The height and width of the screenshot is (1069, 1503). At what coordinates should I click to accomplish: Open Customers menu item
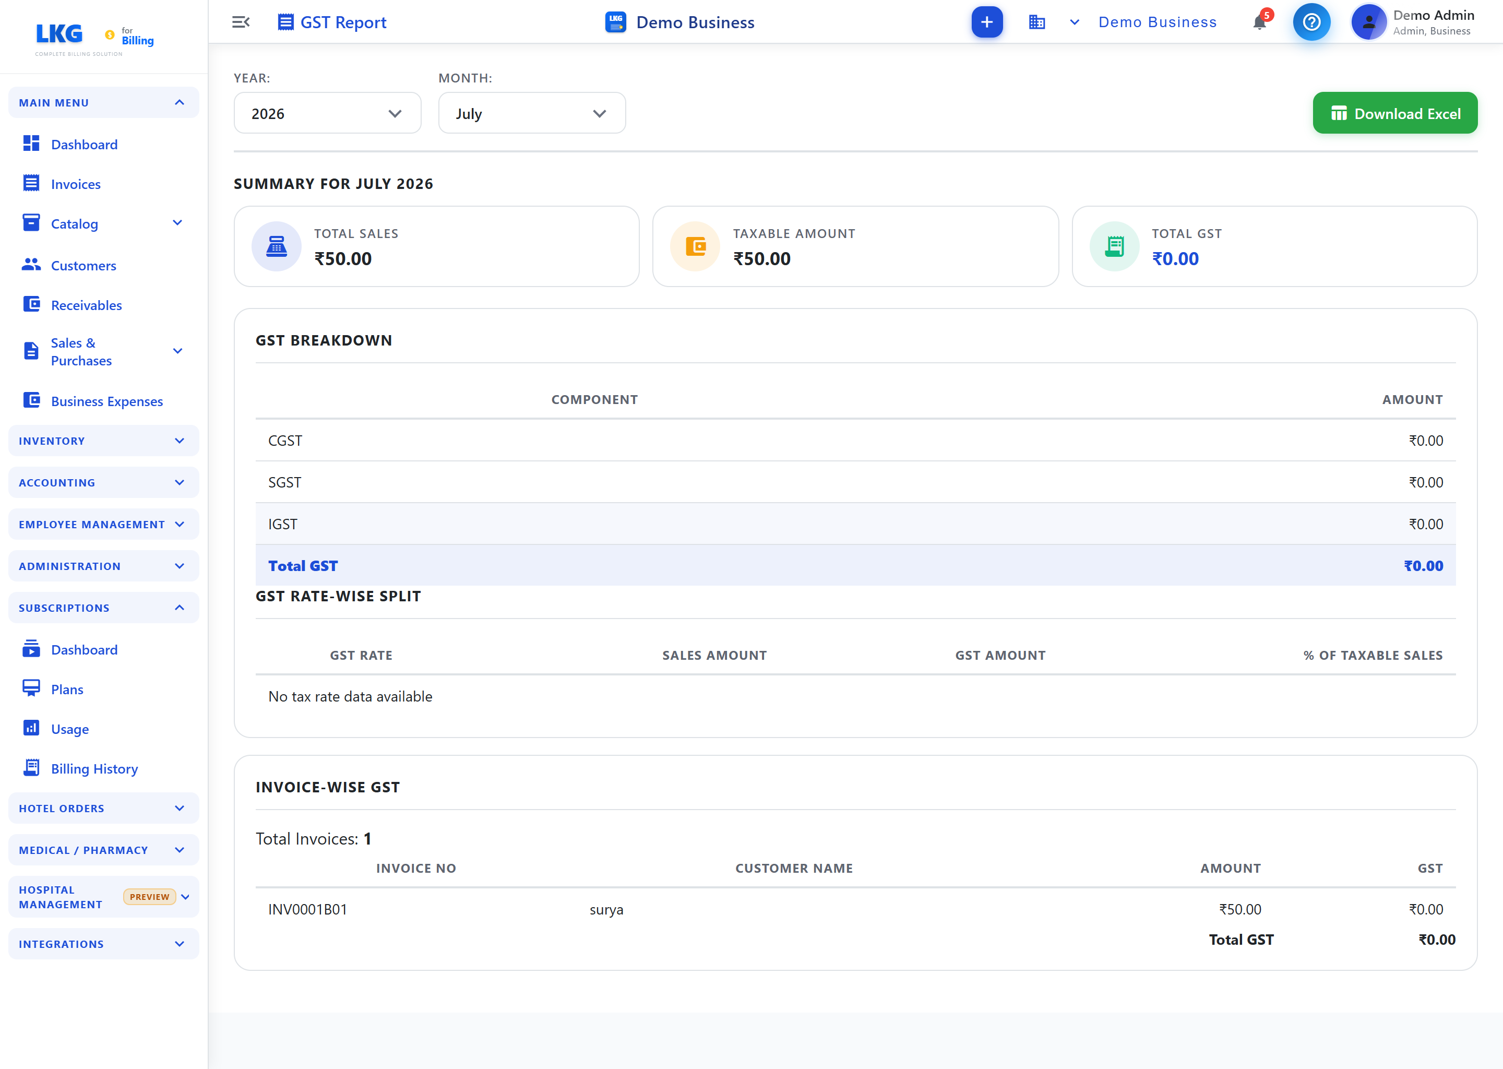(x=83, y=265)
